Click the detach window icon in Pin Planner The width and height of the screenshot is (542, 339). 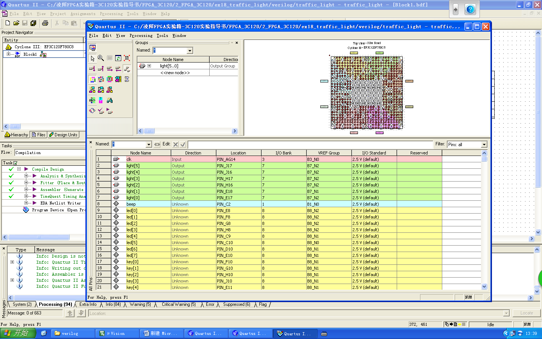click(x=92, y=48)
